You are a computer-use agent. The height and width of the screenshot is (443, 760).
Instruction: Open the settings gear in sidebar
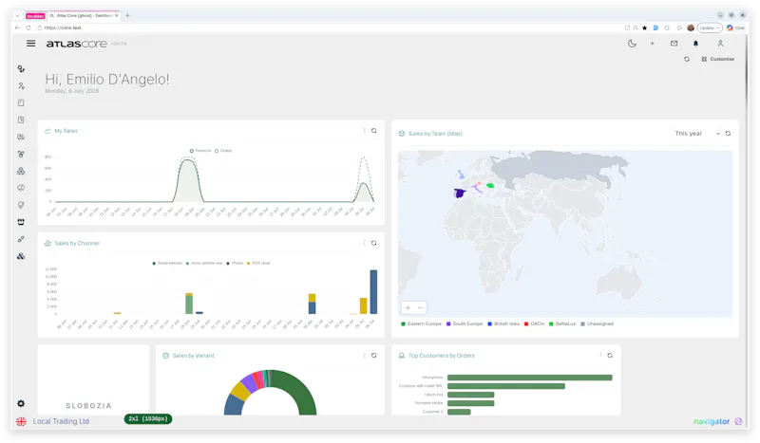click(21, 403)
